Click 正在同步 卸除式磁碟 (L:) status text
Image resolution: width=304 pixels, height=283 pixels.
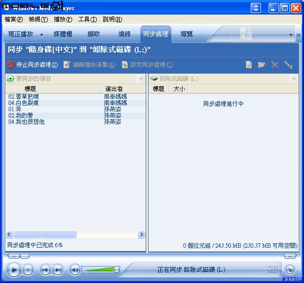(x=191, y=269)
